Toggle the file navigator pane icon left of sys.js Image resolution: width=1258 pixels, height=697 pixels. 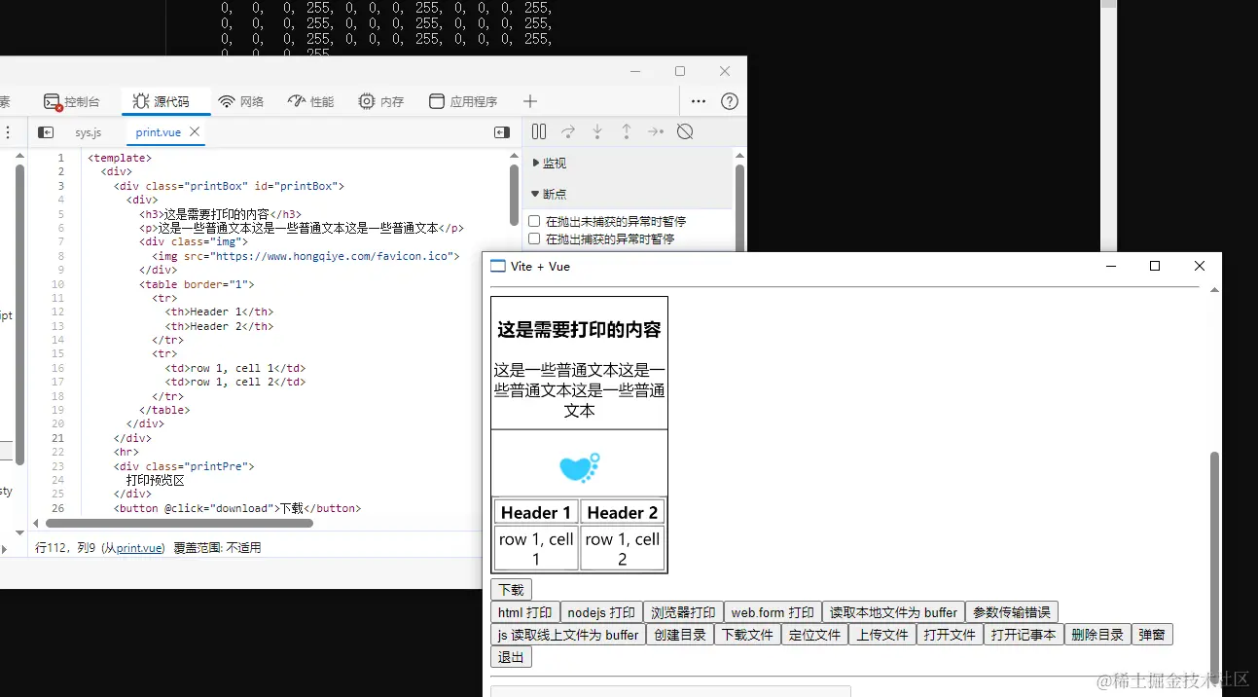[x=46, y=132]
